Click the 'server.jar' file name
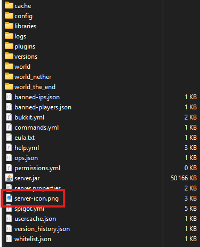 (27, 178)
